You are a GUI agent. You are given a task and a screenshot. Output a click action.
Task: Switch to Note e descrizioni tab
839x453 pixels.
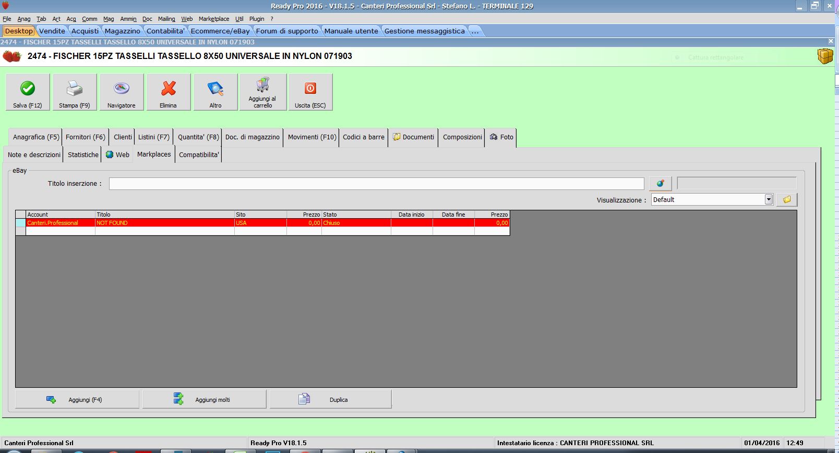tap(34, 155)
